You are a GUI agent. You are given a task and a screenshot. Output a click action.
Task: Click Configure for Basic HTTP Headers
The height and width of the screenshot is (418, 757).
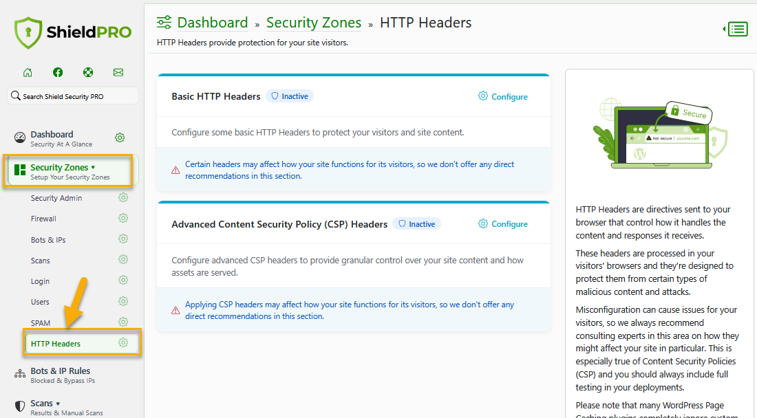[x=502, y=96]
